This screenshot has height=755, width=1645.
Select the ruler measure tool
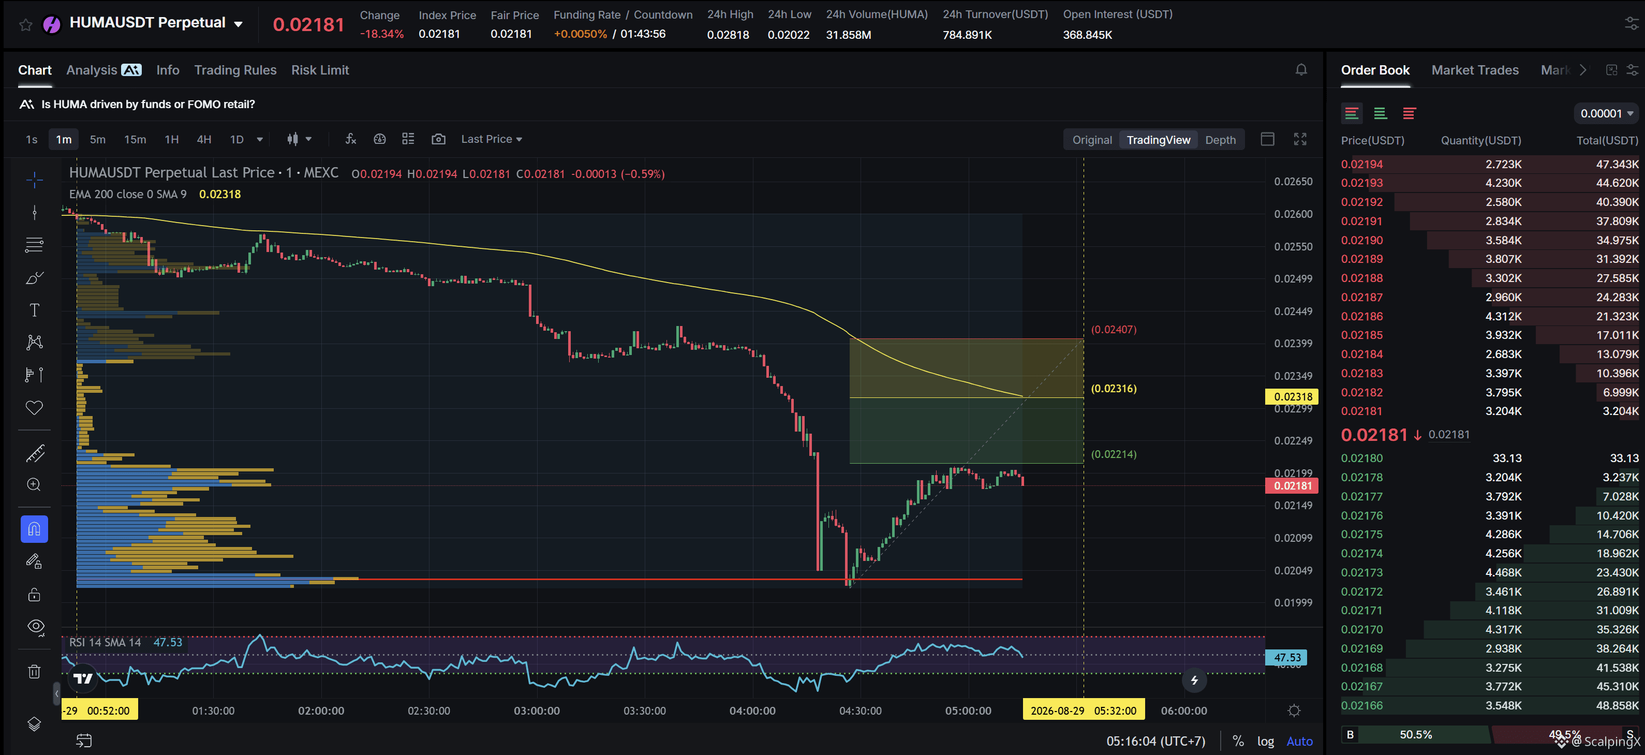pyautogui.click(x=35, y=453)
